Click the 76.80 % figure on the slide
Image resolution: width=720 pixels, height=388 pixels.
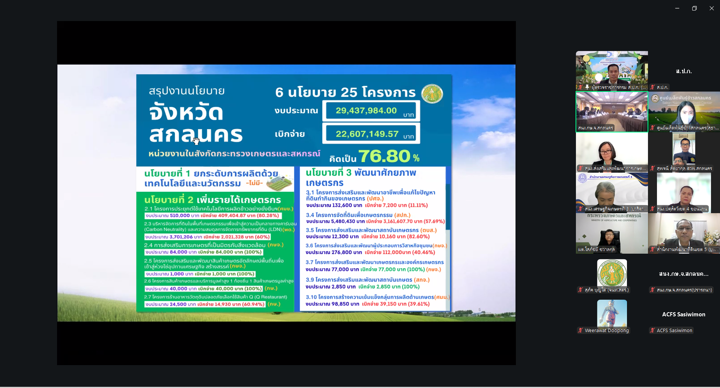click(x=389, y=156)
